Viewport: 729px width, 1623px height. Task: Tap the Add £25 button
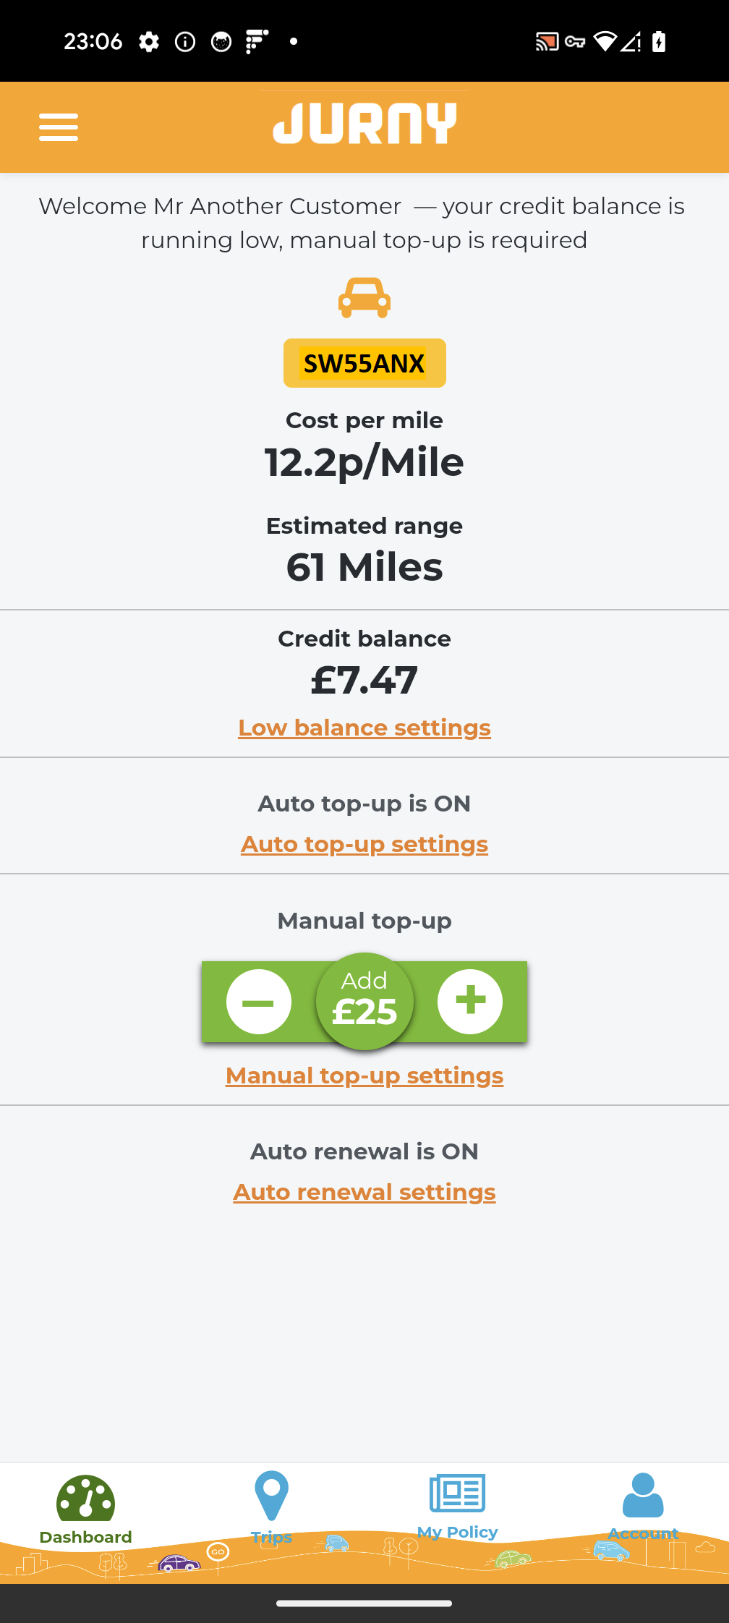click(x=364, y=1002)
